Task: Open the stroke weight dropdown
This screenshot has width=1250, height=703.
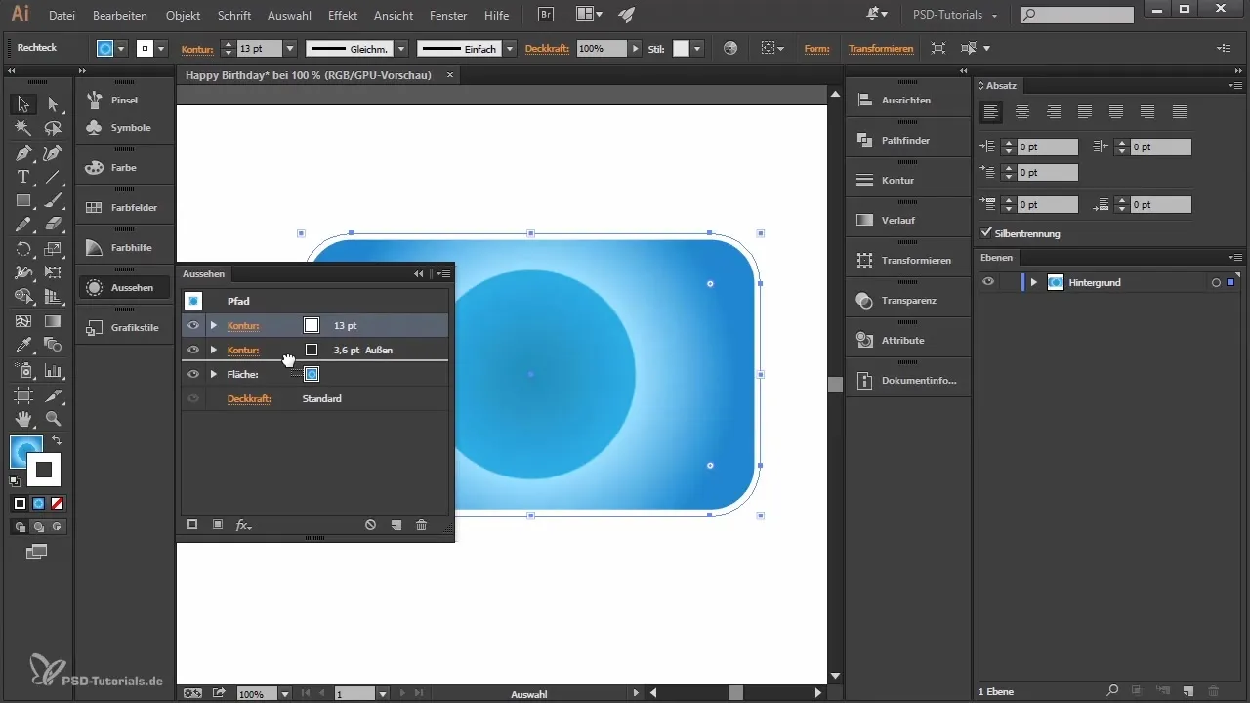Action: click(289, 49)
